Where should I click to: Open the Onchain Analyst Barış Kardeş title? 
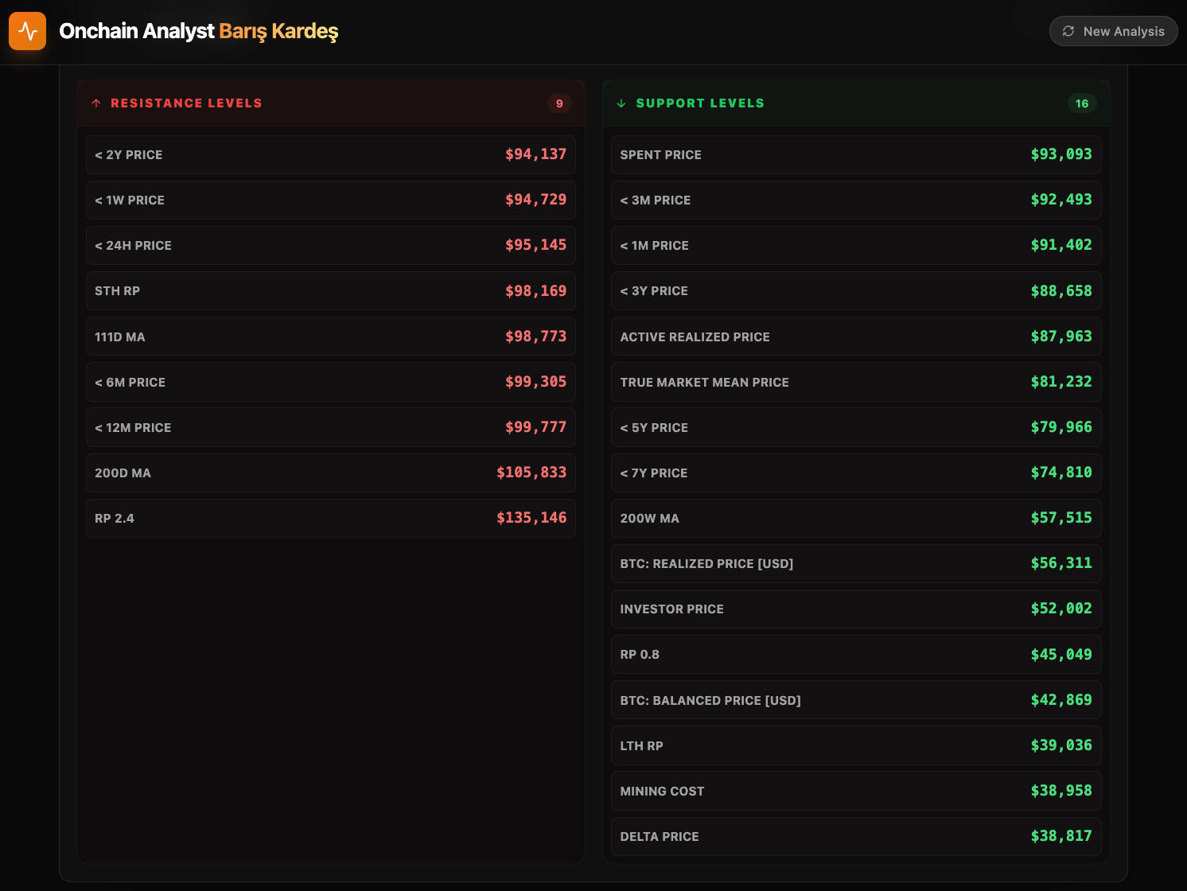click(198, 31)
